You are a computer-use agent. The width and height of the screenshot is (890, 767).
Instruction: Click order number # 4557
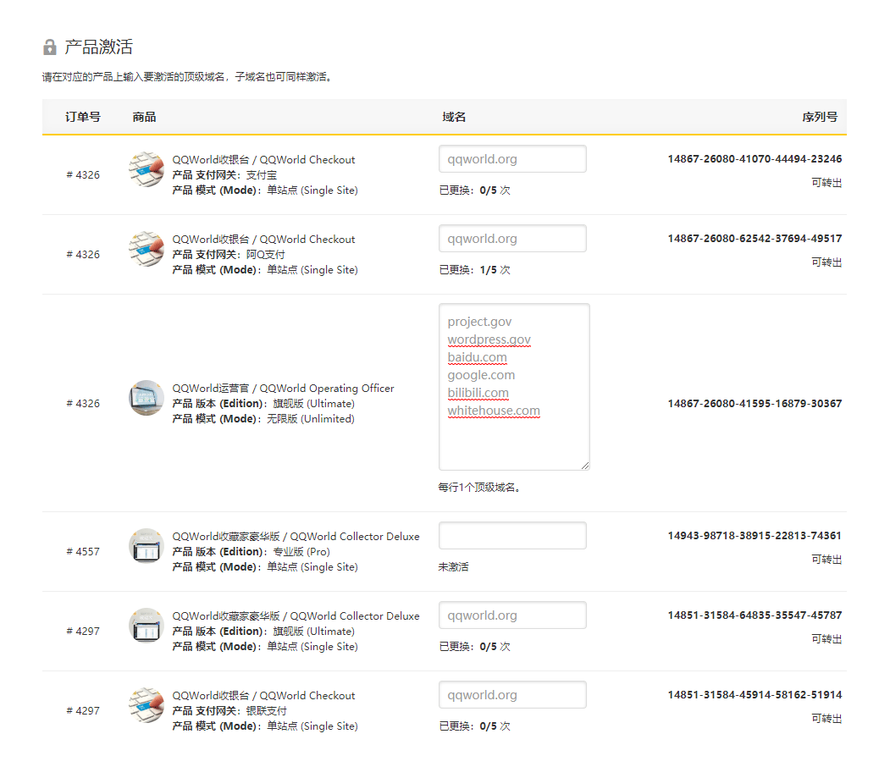83,551
